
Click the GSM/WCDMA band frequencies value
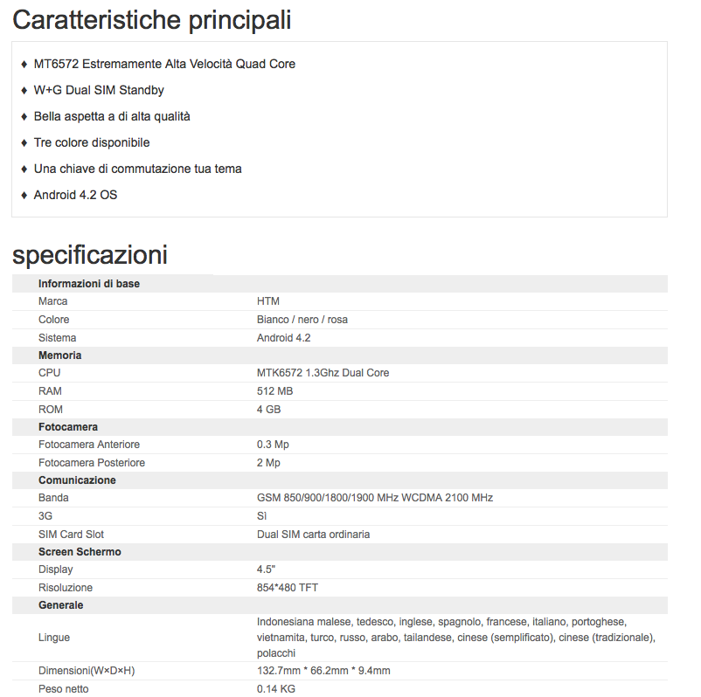375,498
